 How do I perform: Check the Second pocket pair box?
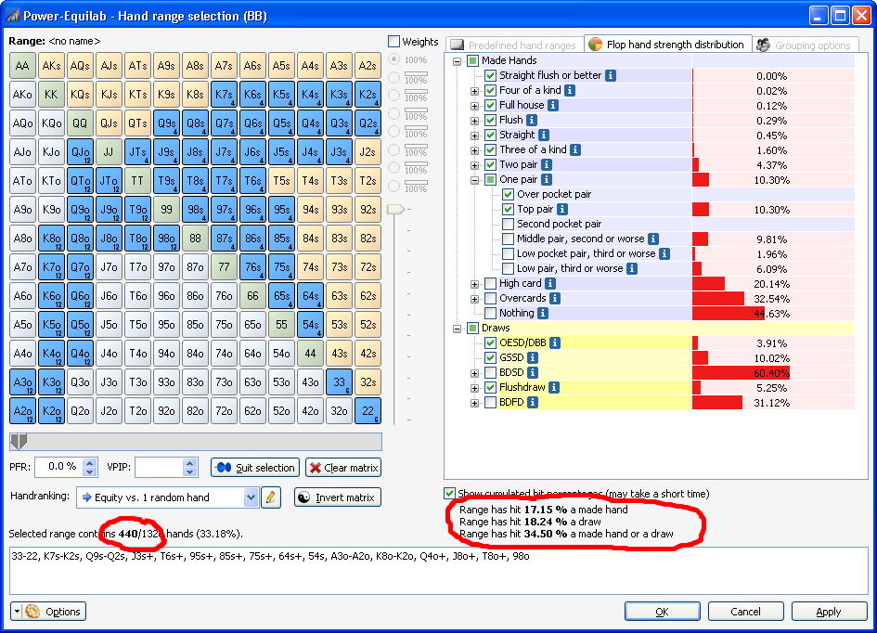click(x=508, y=225)
